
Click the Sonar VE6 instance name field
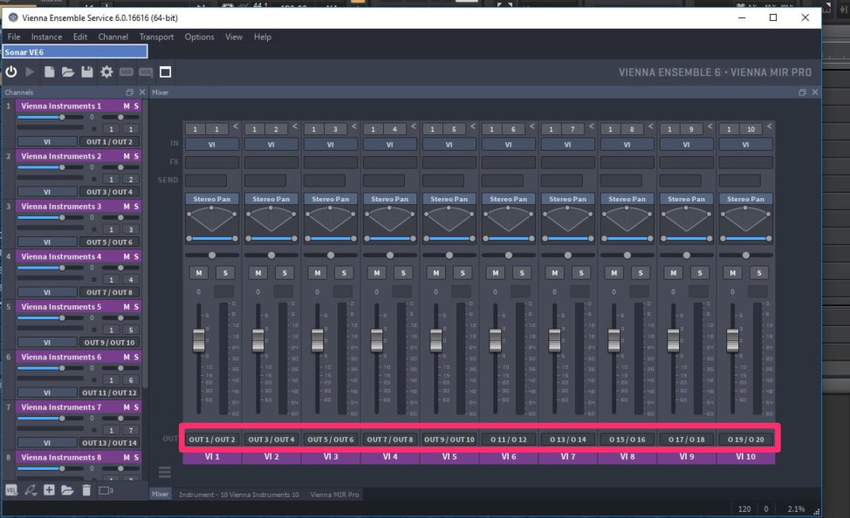pyautogui.click(x=75, y=52)
